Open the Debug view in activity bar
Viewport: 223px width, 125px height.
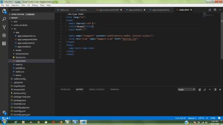coord(4,35)
